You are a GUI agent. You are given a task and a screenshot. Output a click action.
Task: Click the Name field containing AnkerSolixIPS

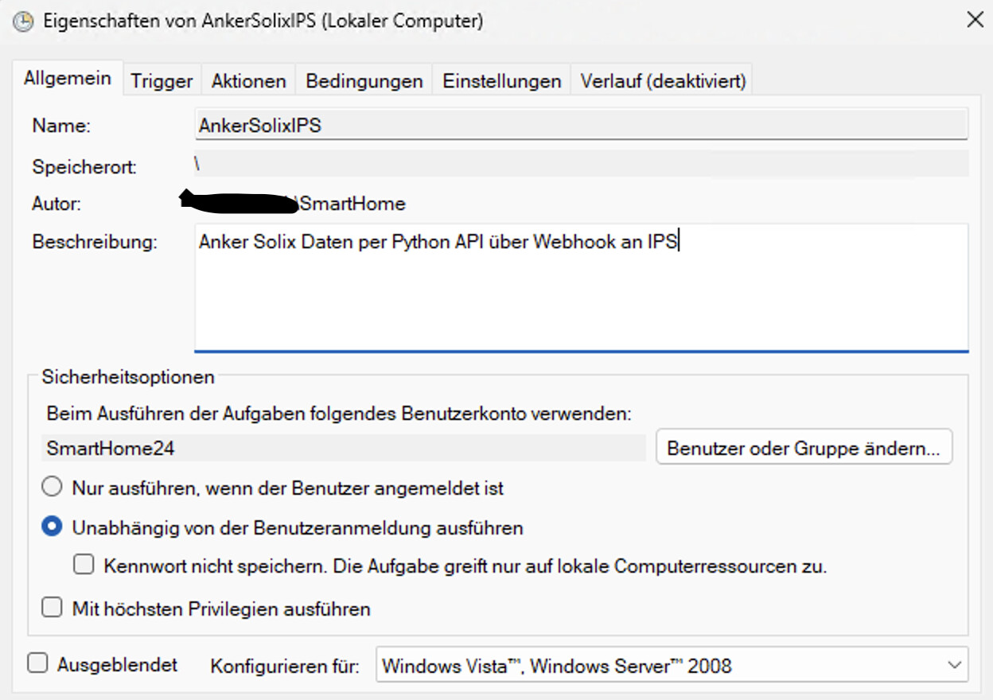click(581, 126)
